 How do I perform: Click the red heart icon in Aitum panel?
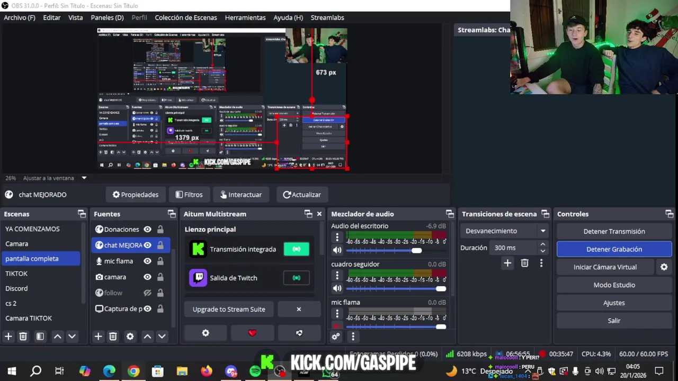coord(252,333)
